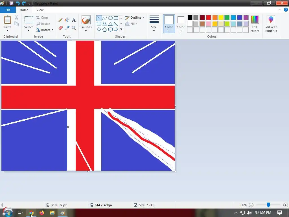Undo the last action
Screen dimensions: 289x217
[x=18, y=3]
